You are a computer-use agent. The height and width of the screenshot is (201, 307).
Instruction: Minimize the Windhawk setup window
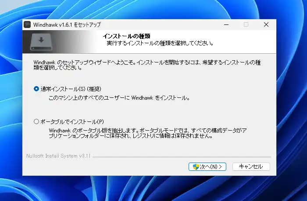click(x=226, y=24)
